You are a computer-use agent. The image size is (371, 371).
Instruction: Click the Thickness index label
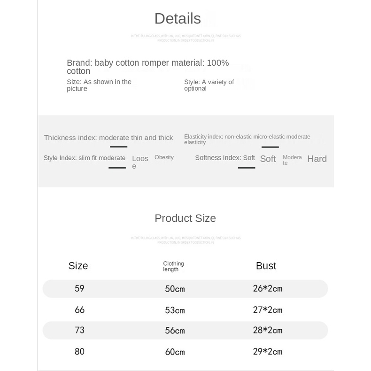pos(108,138)
